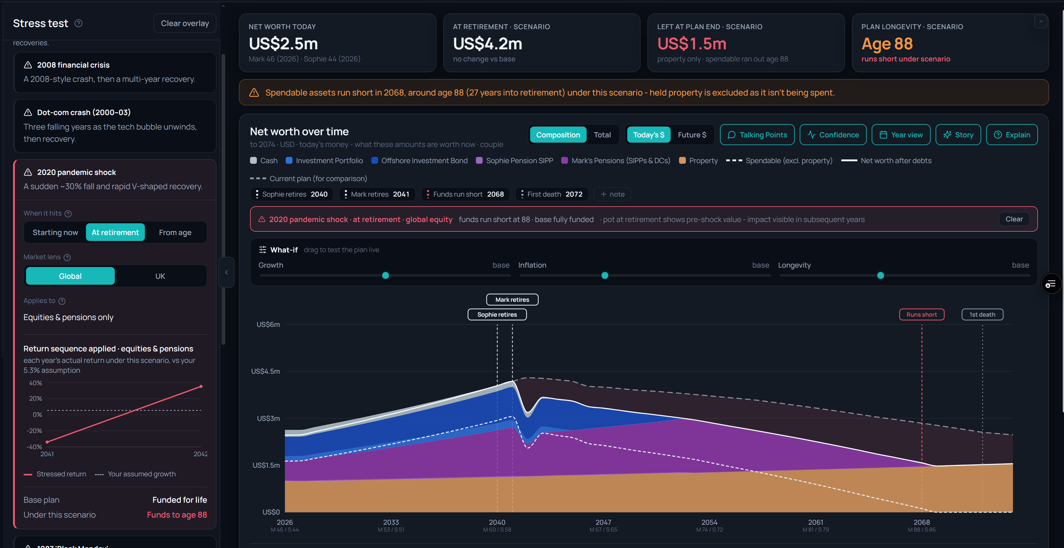Open the When it hits help tooltip icon
Image resolution: width=1064 pixels, height=548 pixels.
pyautogui.click(x=68, y=214)
